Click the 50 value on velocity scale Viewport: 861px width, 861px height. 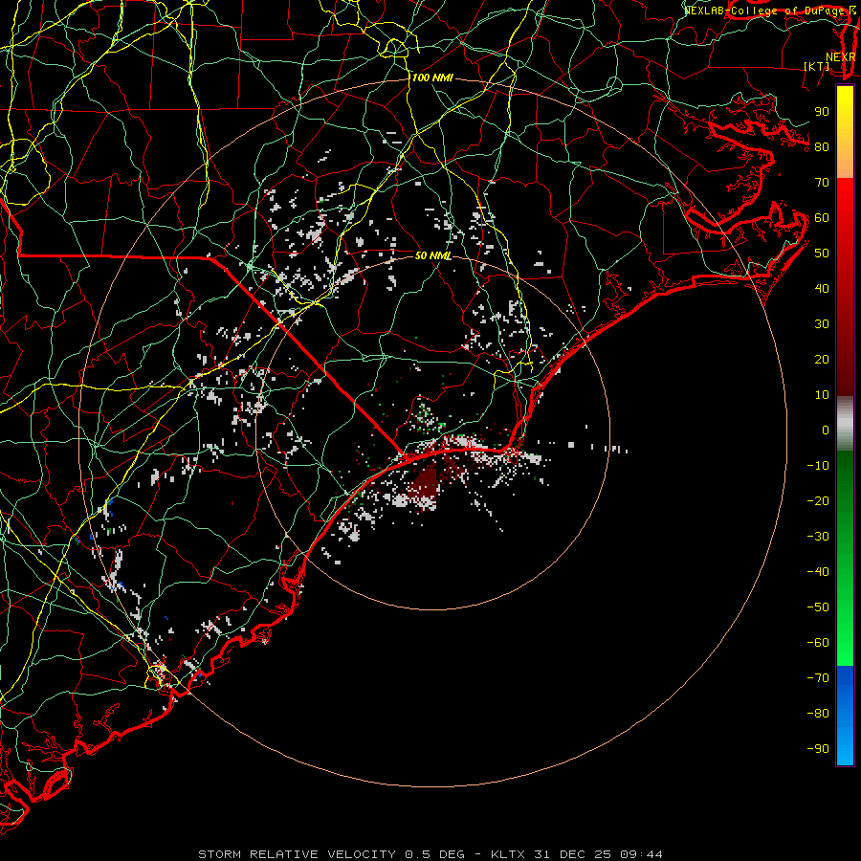pyautogui.click(x=822, y=254)
